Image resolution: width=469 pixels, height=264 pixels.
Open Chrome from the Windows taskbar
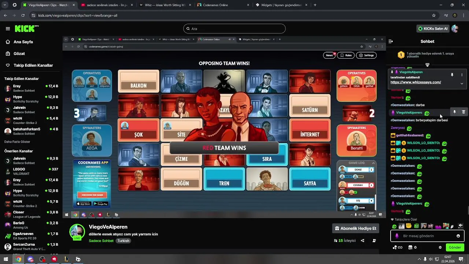point(19,259)
